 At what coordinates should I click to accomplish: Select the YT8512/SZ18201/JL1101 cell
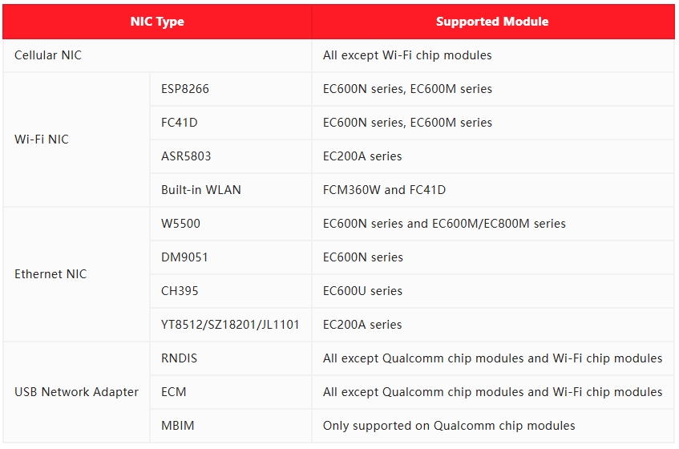[x=230, y=325]
